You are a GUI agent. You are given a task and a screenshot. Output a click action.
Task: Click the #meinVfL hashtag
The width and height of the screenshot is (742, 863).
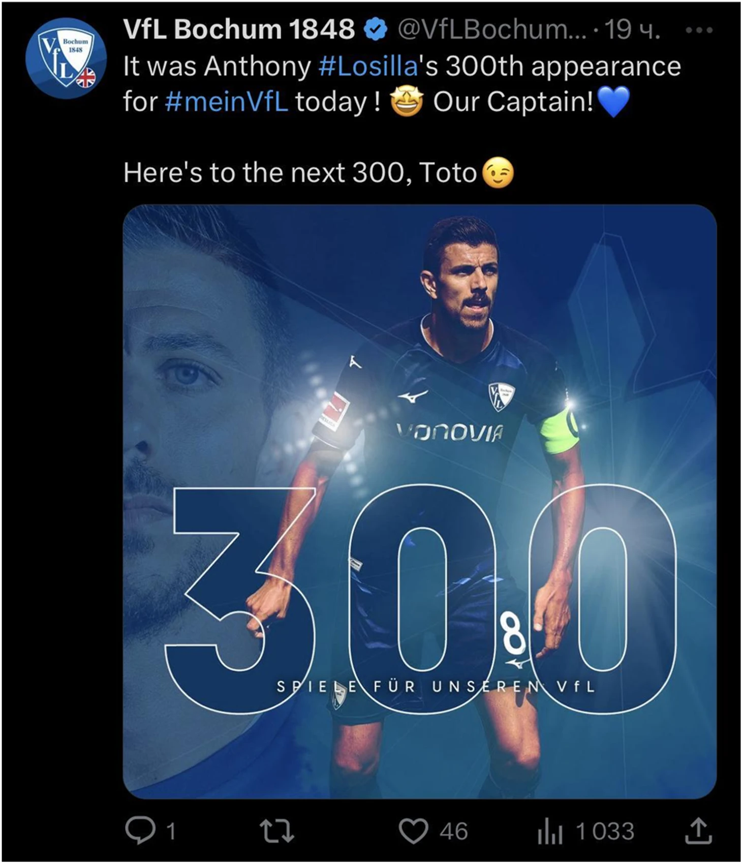coord(227,102)
